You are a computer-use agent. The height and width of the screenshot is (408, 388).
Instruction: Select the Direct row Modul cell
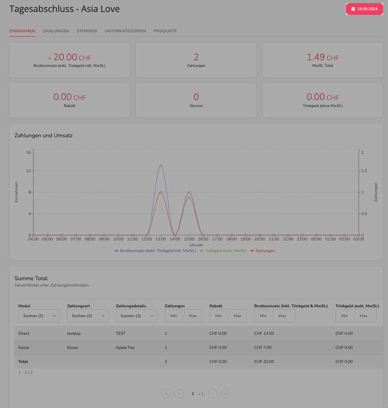(24, 333)
